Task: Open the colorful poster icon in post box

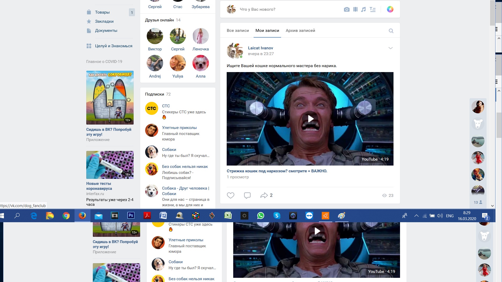Action: pyautogui.click(x=390, y=9)
